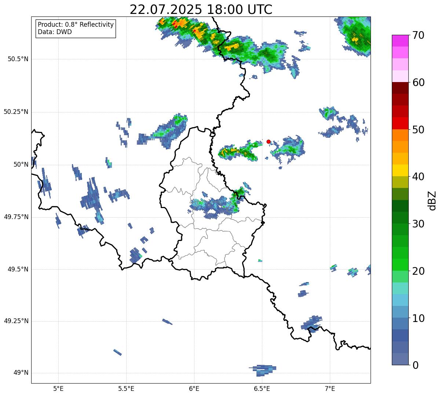Click the small echo patch near 49°N 6.5°E
Screen dimensions: 441x396
[x=263, y=370]
